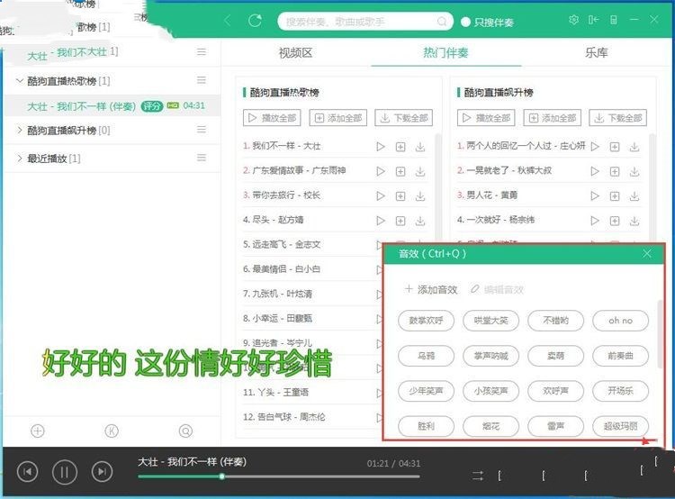Download 我们不一样 - 大壮 accompaniment
The image size is (675, 499).
[420, 147]
